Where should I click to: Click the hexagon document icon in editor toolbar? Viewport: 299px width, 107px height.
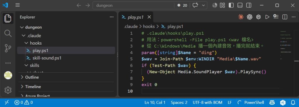(x=258, y=17)
